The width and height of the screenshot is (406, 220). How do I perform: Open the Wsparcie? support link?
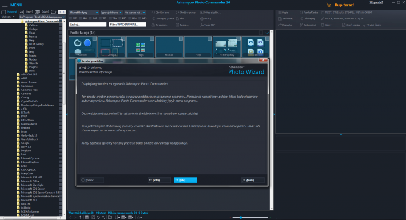(376, 3)
